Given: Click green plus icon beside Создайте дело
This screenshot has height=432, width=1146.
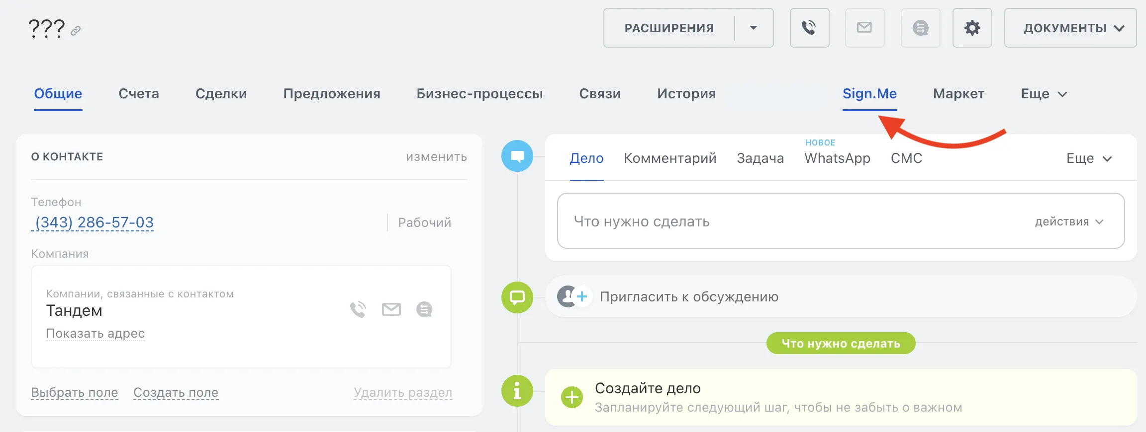Looking at the screenshot, I should point(572,397).
